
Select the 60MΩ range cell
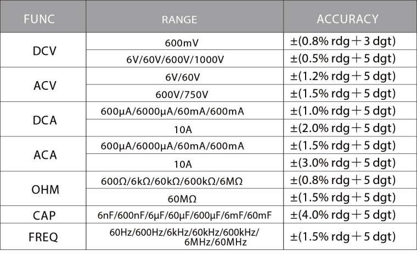tap(182, 198)
